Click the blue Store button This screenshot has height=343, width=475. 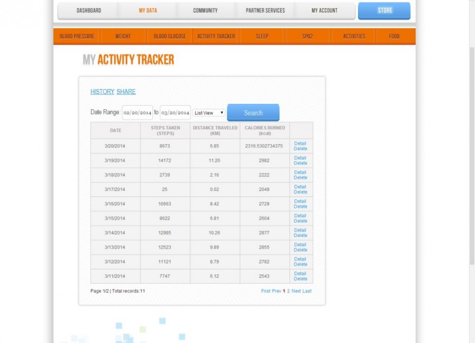pyautogui.click(x=384, y=11)
